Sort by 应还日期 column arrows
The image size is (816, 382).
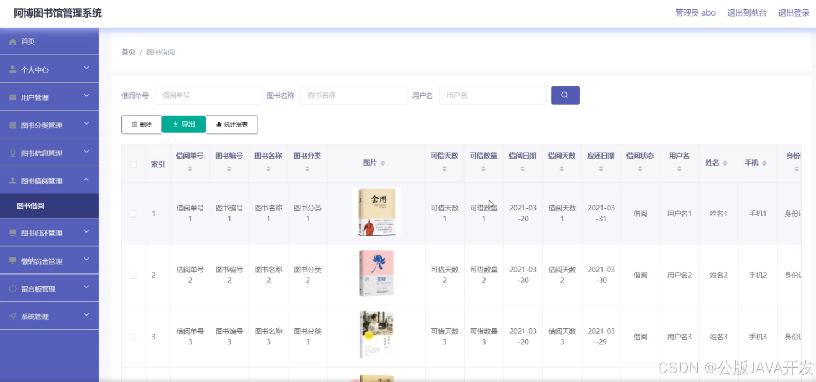tap(601, 169)
